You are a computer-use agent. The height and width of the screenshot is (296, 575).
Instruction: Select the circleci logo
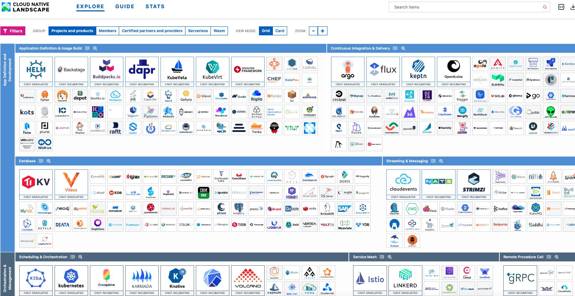[x=339, y=96]
